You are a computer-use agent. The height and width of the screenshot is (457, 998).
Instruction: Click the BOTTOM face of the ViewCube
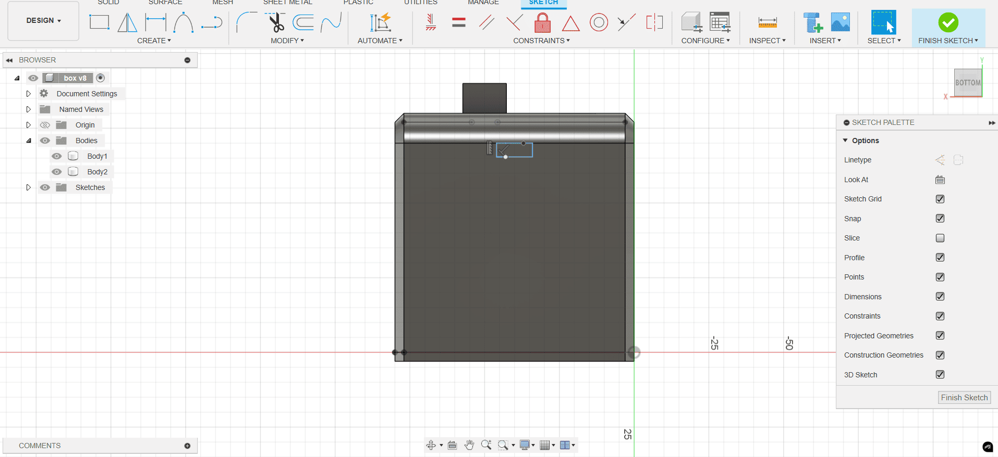[x=968, y=83]
